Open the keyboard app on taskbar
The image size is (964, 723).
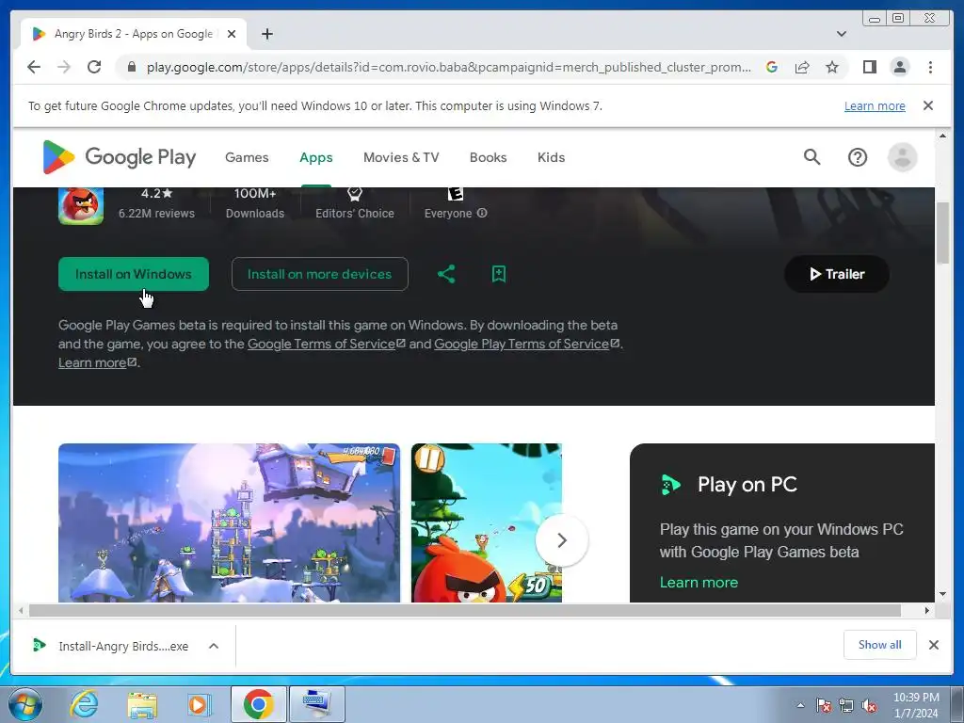(x=317, y=704)
